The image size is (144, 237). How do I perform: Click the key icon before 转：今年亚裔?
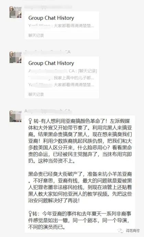[30, 214]
